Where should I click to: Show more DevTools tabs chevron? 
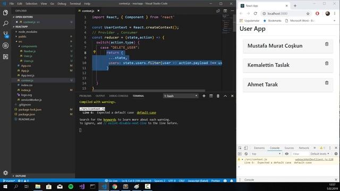pyautogui.click(x=314, y=148)
